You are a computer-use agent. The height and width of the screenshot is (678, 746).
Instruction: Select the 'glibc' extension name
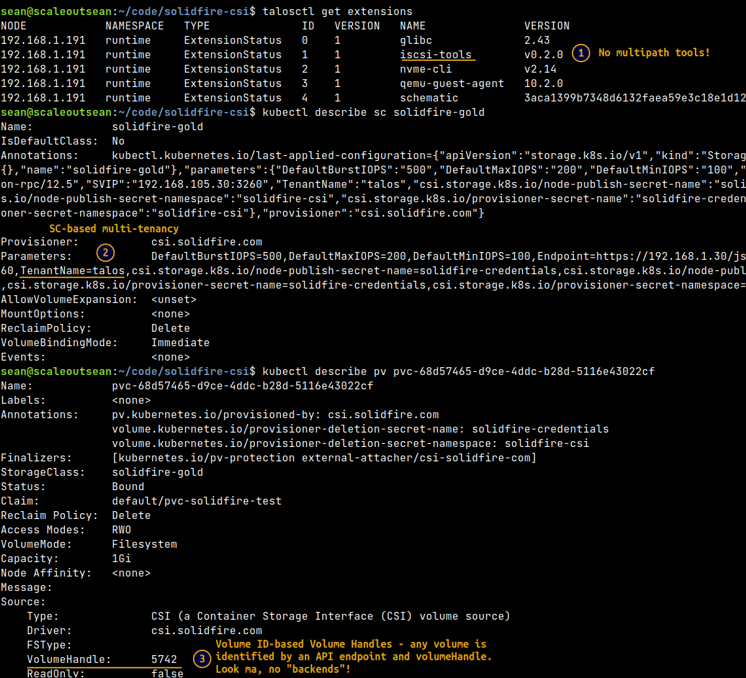pos(416,41)
